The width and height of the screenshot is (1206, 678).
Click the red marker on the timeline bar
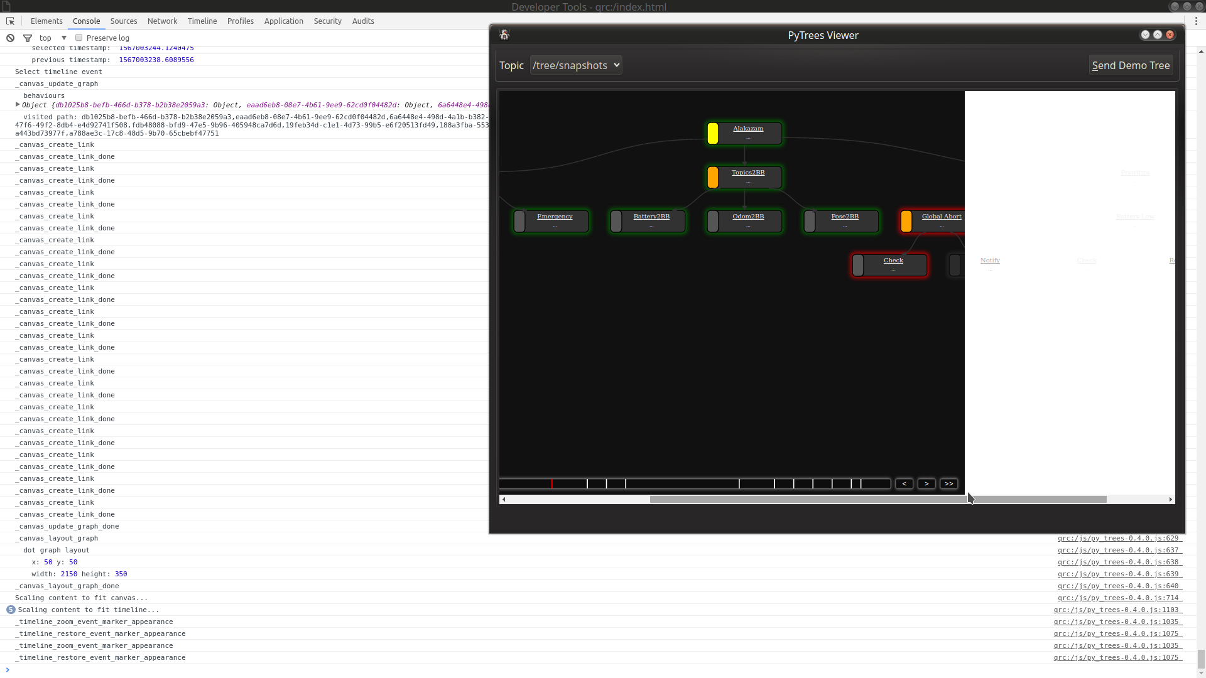click(553, 483)
